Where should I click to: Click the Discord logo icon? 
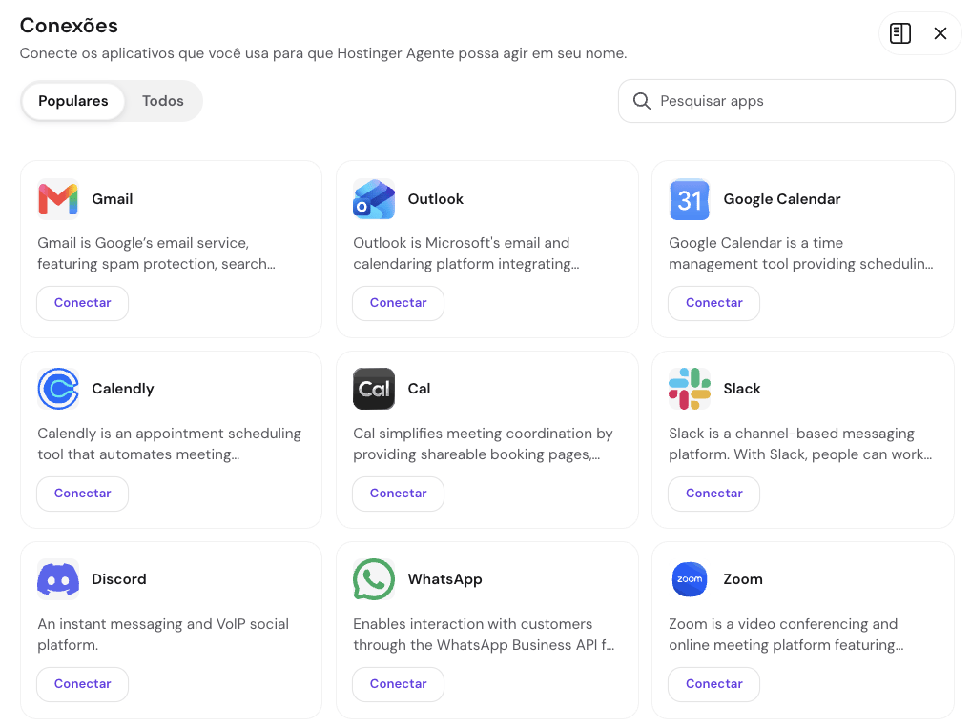coord(58,579)
